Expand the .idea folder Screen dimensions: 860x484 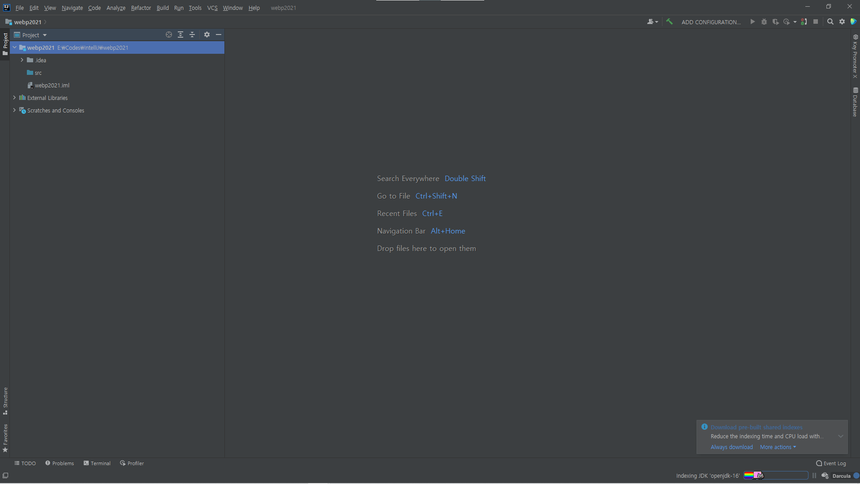pos(22,60)
